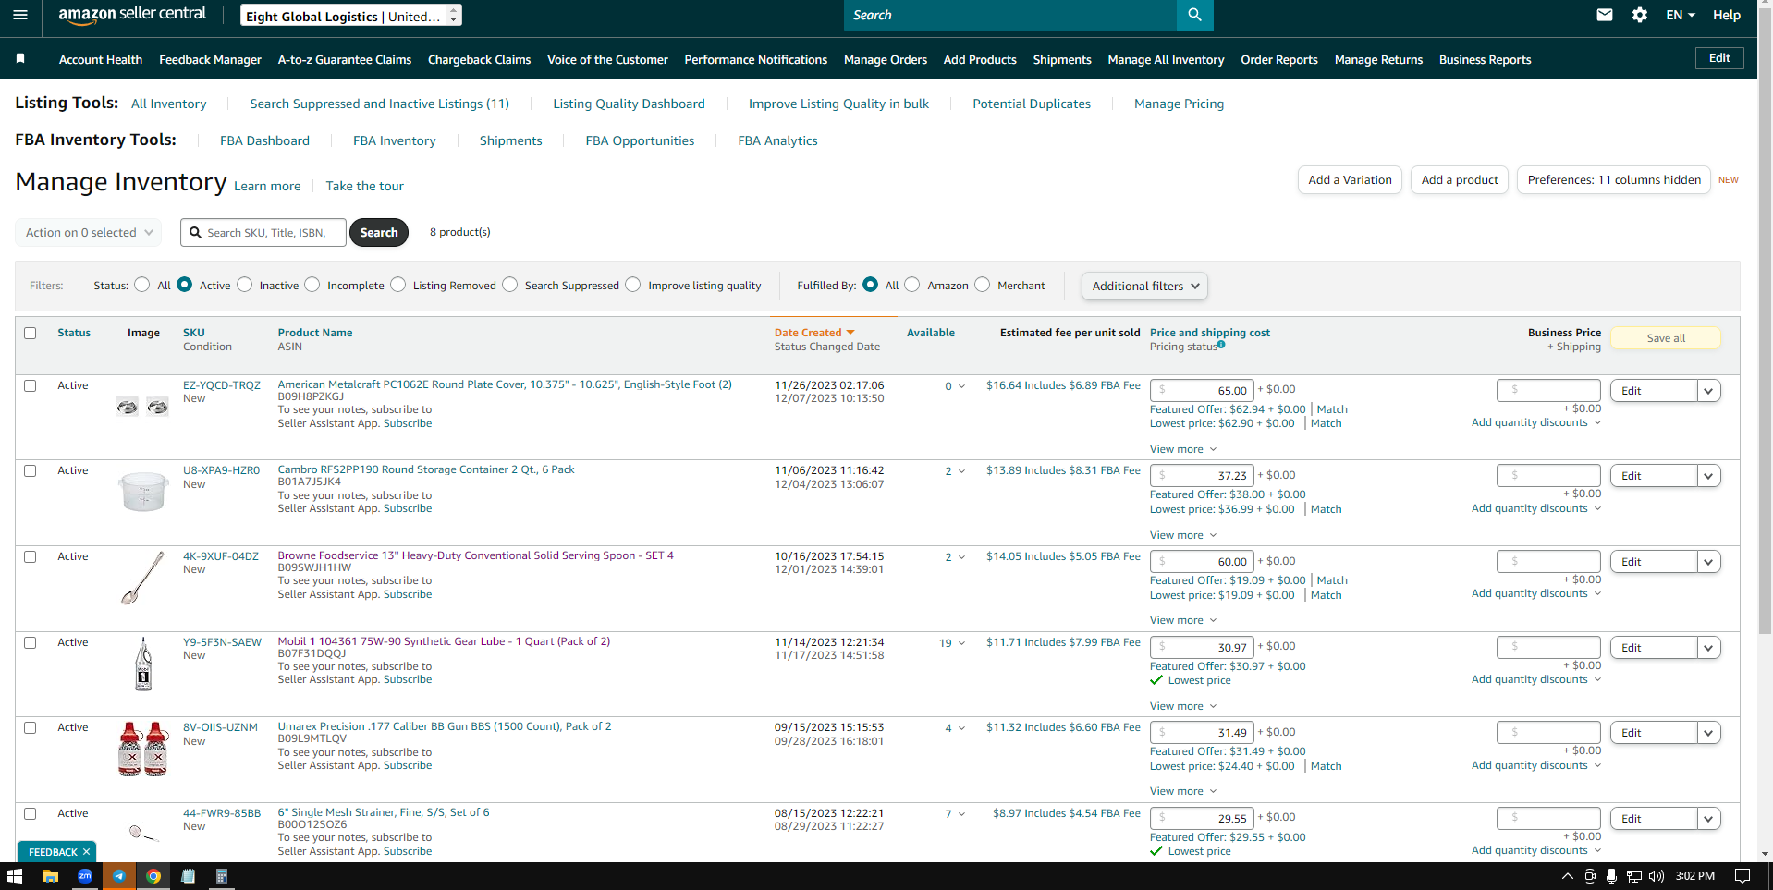The image size is (1773, 890).
Task: Click the Cambro storage container thumbnail
Action: click(143, 491)
